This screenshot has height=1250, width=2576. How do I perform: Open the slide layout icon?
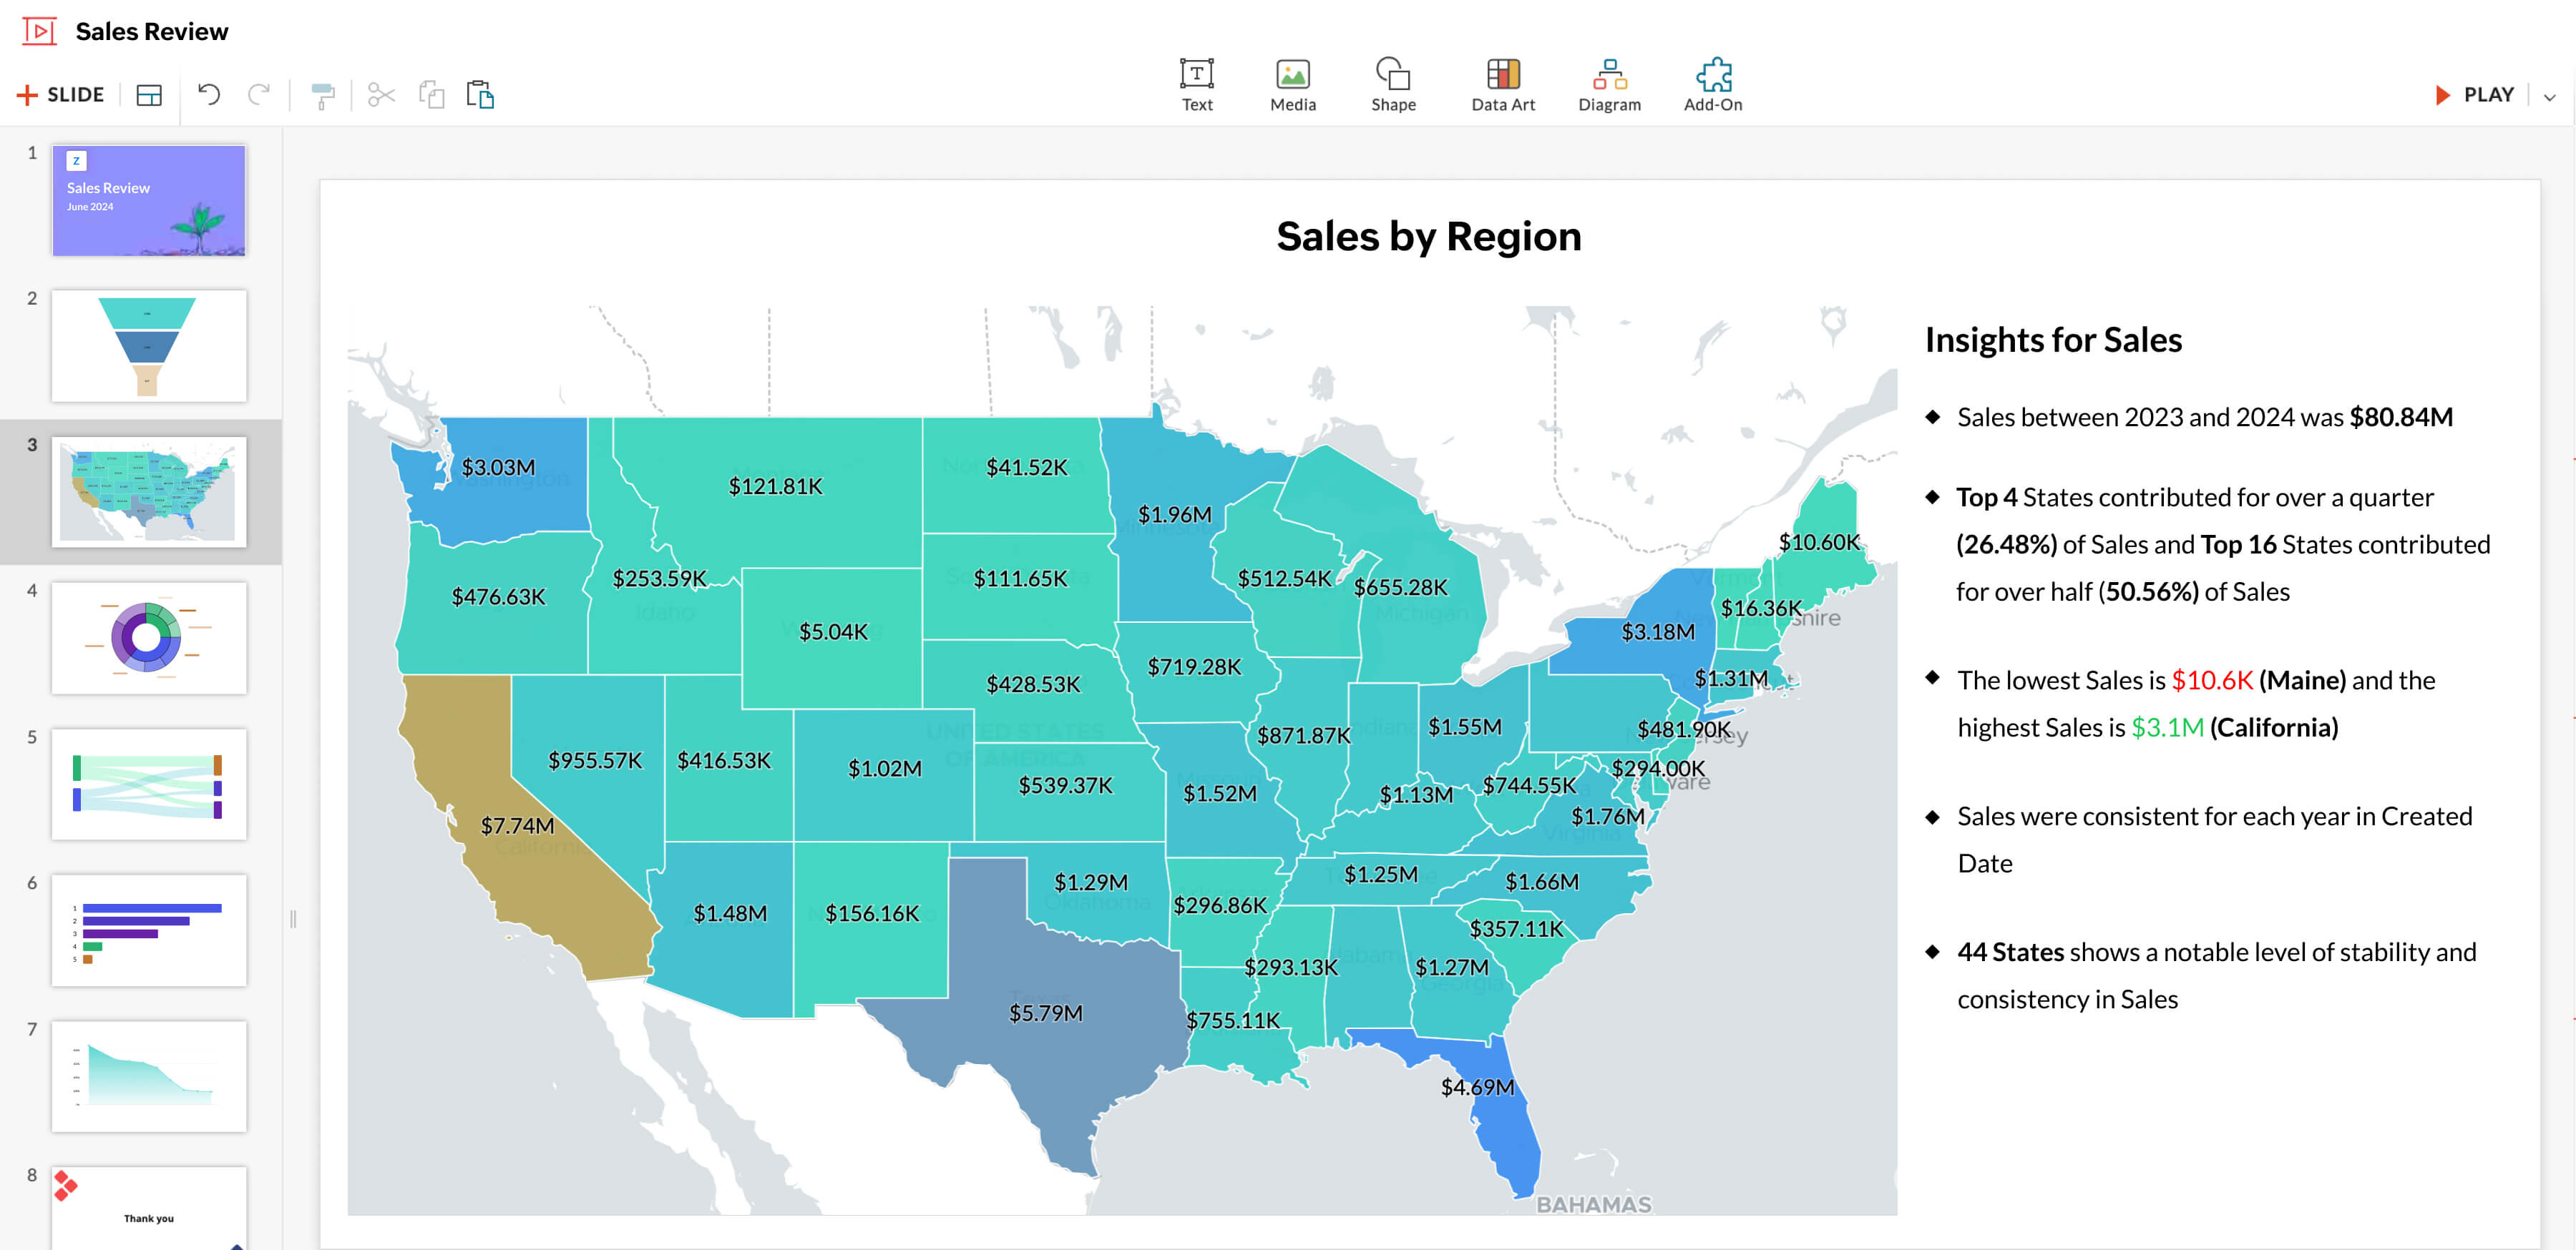[149, 95]
